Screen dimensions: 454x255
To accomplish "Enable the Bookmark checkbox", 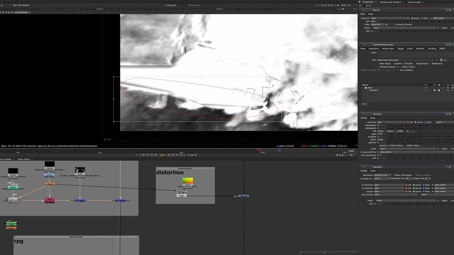I will point(430,64).
